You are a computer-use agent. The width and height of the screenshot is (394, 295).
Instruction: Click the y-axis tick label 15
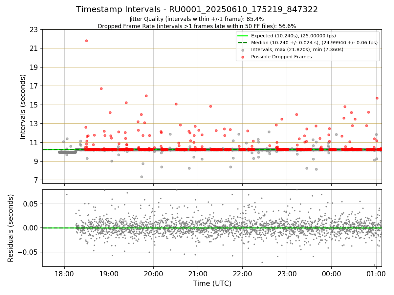(34, 105)
